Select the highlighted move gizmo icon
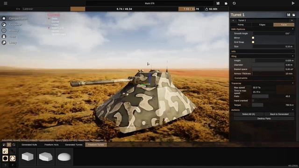This screenshot has width=299, height=168. 9,145
